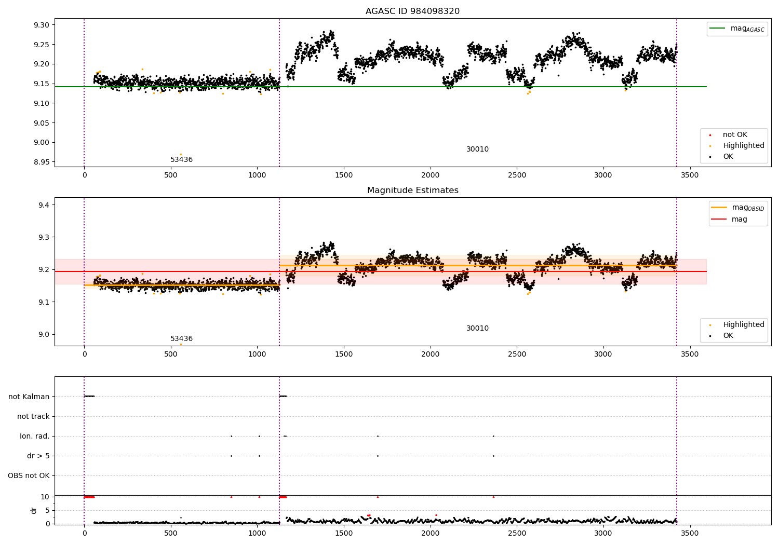
Task: Click the 'mag AGASC' legend label text
Action: 747,29
